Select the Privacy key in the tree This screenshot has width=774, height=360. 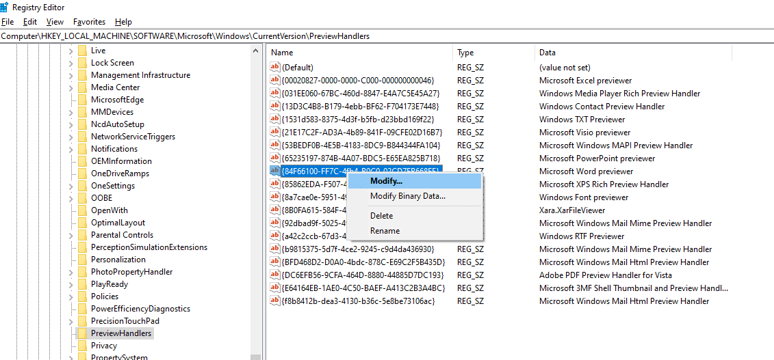[x=104, y=346]
